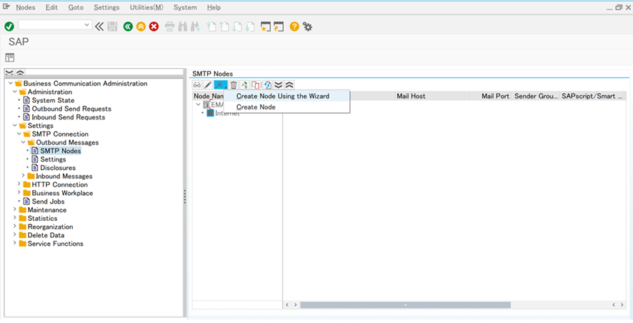Click the Find binoculars icon
Screen dimensions: 633x323
point(182,26)
